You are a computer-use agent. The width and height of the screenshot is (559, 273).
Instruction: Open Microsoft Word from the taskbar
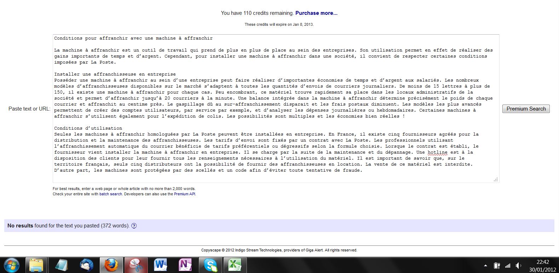[x=161, y=265]
